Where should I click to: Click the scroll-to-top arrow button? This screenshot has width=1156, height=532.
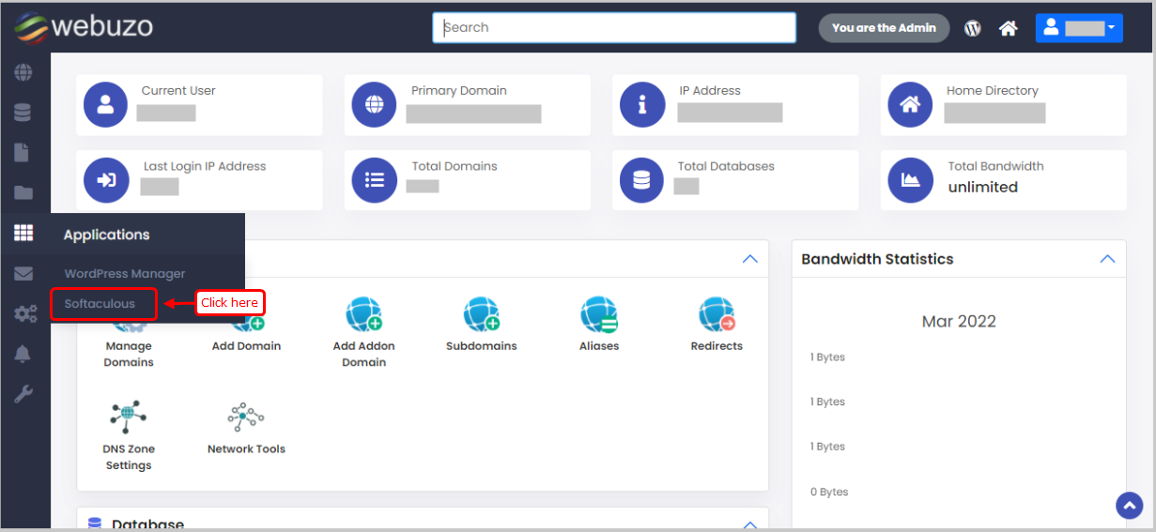pyautogui.click(x=1129, y=506)
